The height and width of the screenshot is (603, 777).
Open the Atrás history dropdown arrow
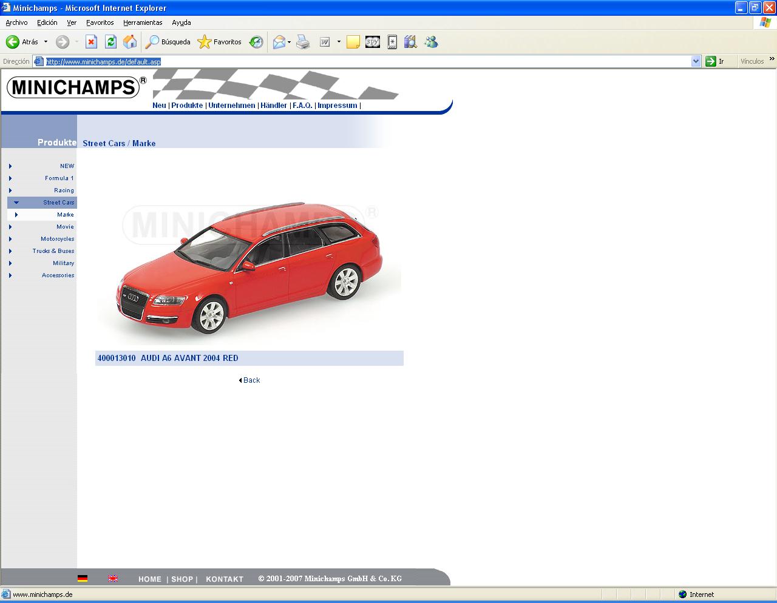(x=46, y=42)
